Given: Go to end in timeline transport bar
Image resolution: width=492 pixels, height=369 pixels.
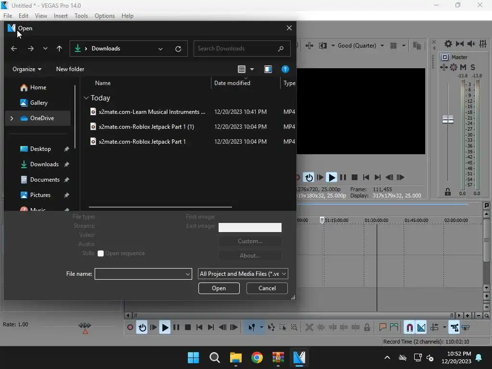Looking at the screenshot, I should (211, 328).
